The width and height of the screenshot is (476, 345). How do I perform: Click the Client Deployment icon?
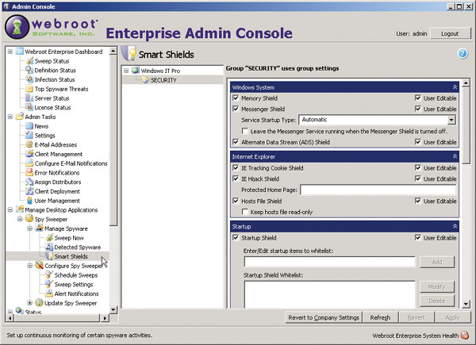(28, 191)
